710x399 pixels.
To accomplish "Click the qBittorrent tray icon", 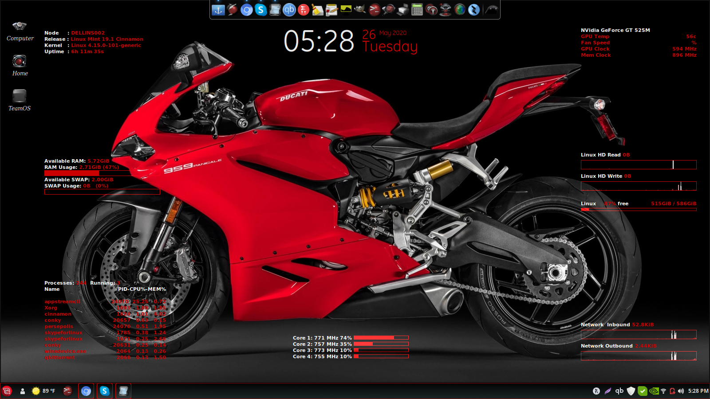I will 619,391.
